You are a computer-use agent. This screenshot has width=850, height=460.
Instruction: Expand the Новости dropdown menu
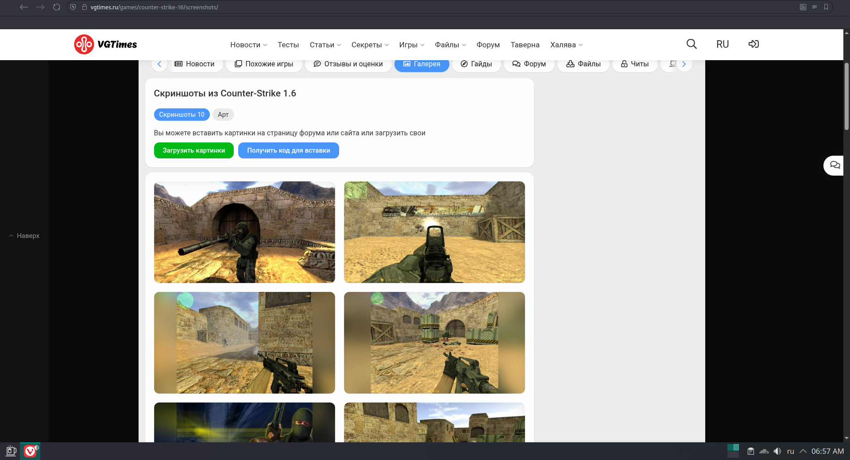pyautogui.click(x=249, y=45)
